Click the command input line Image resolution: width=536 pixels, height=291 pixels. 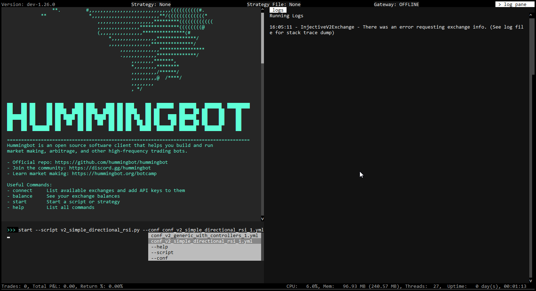[x=141, y=230]
